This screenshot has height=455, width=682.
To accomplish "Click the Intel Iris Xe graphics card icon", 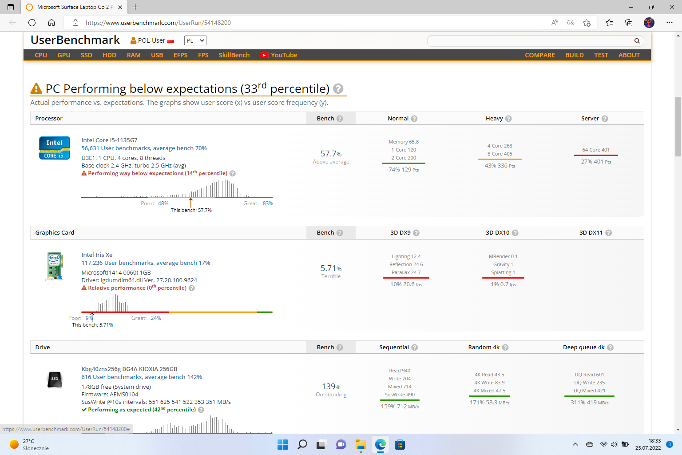I will [x=55, y=266].
